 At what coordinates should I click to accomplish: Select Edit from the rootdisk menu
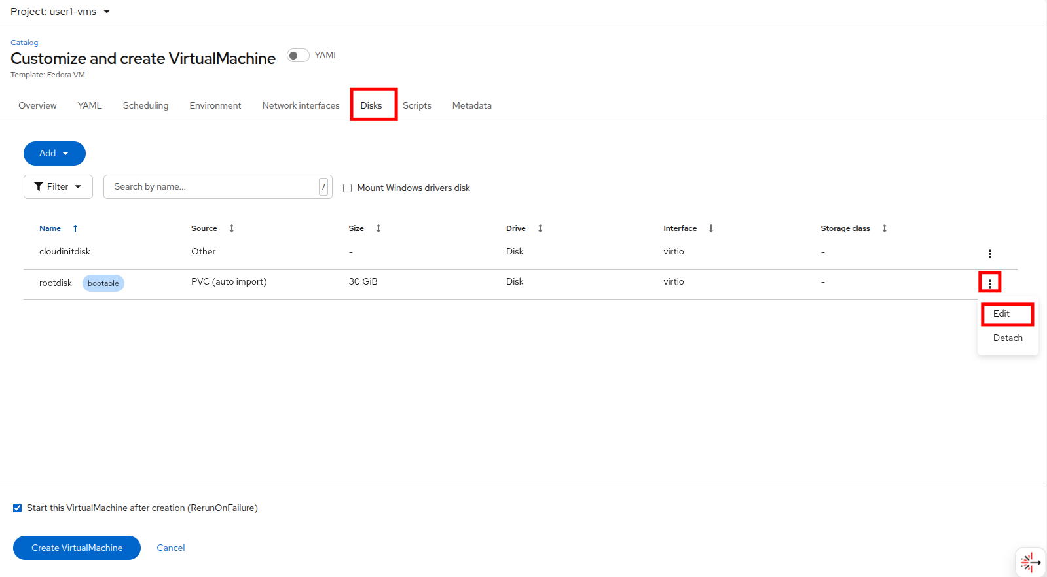(x=1001, y=314)
